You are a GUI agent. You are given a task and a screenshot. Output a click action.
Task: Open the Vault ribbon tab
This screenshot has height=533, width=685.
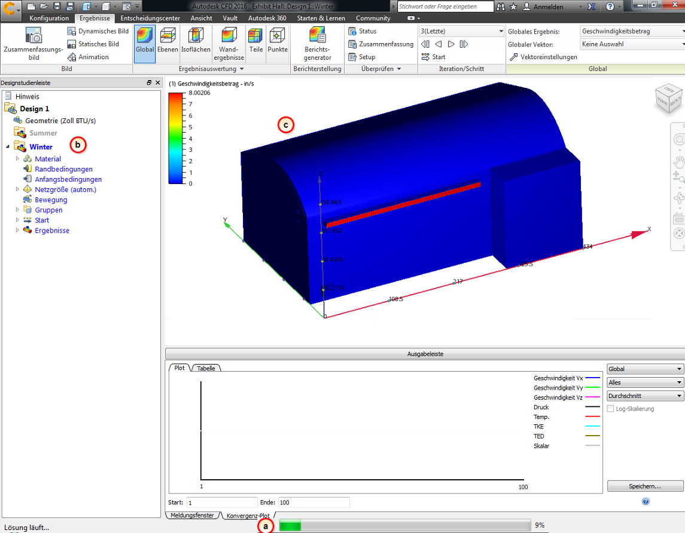pyautogui.click(x=230, y=19)
